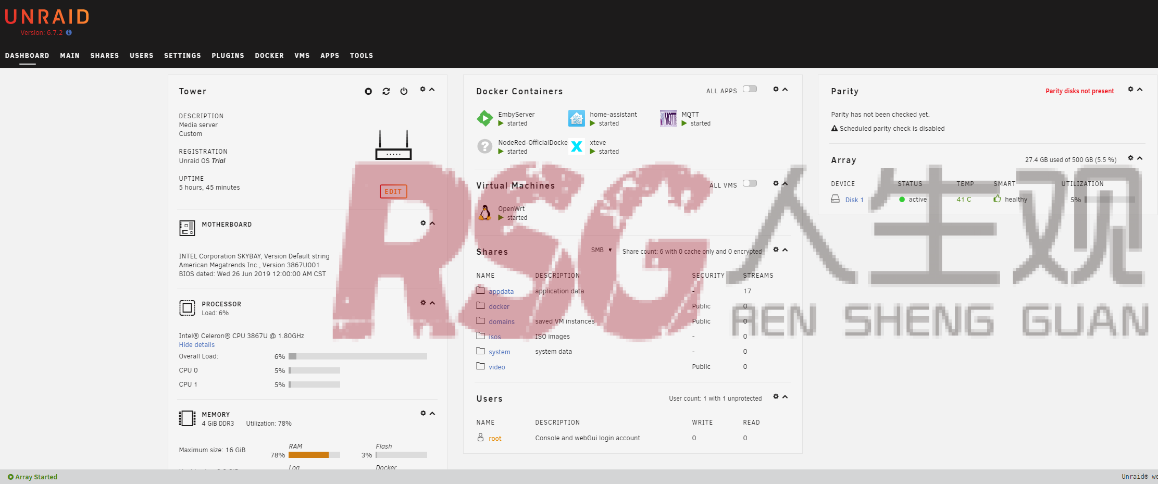Click the Tower reboot refresh icon
The height and width of the screenshot is (484, 1158).
click(386, 91)
